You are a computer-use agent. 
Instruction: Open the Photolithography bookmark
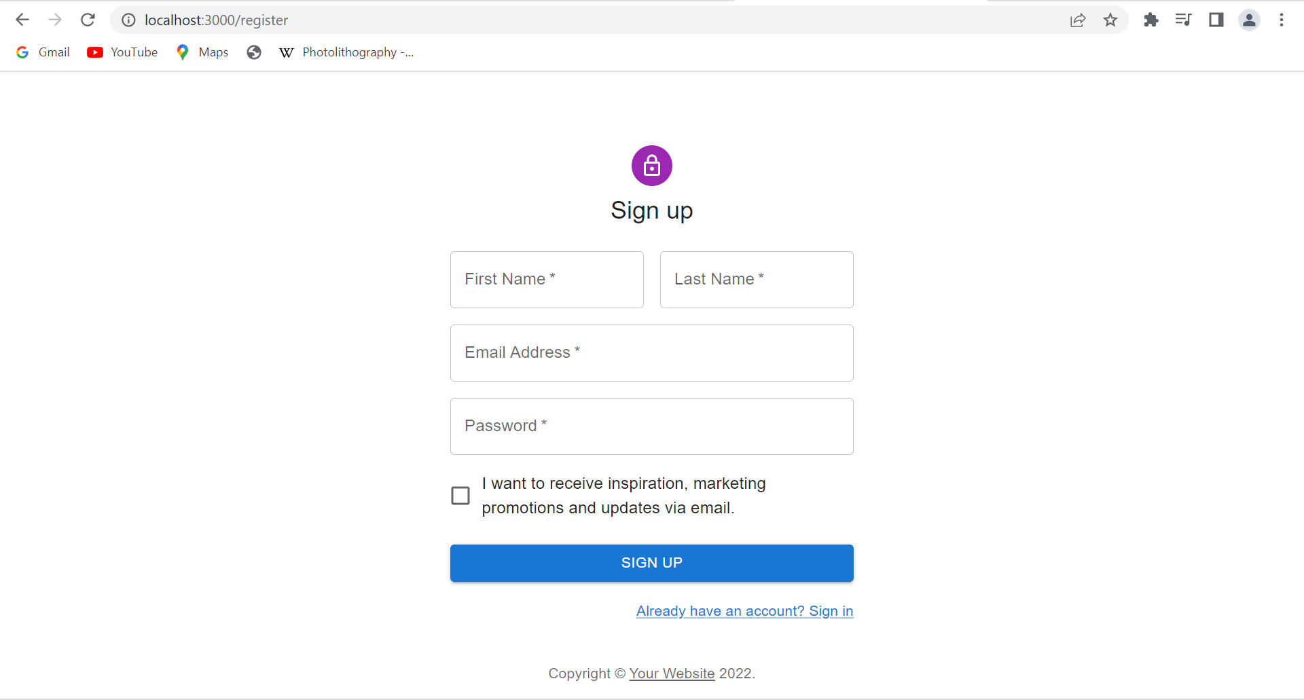tap(347, 52)
